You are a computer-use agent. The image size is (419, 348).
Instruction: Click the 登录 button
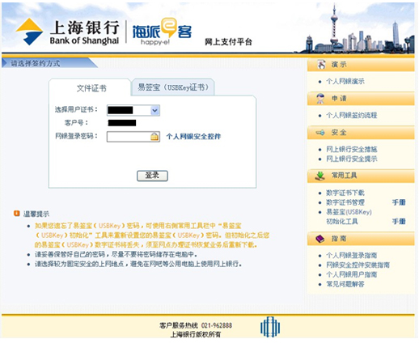[152, 176]
